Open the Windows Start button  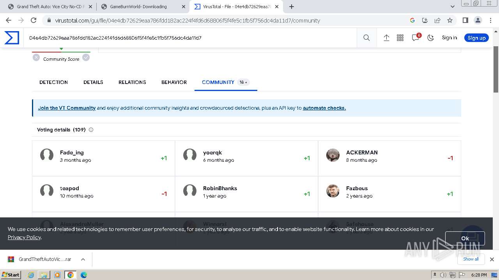[x=11, y=275]
